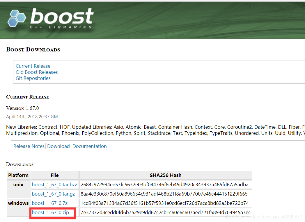
Task: Select the Current Release section heading
Action: point(28,97)
